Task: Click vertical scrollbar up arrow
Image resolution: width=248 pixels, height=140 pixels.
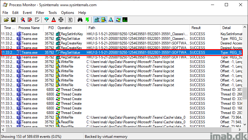Action: point(245,27)
